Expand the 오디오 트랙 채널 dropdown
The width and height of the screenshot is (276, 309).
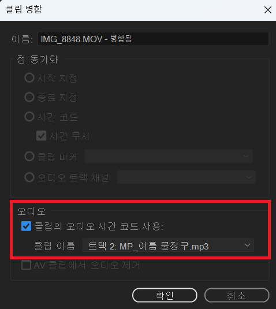pos(187,177)
